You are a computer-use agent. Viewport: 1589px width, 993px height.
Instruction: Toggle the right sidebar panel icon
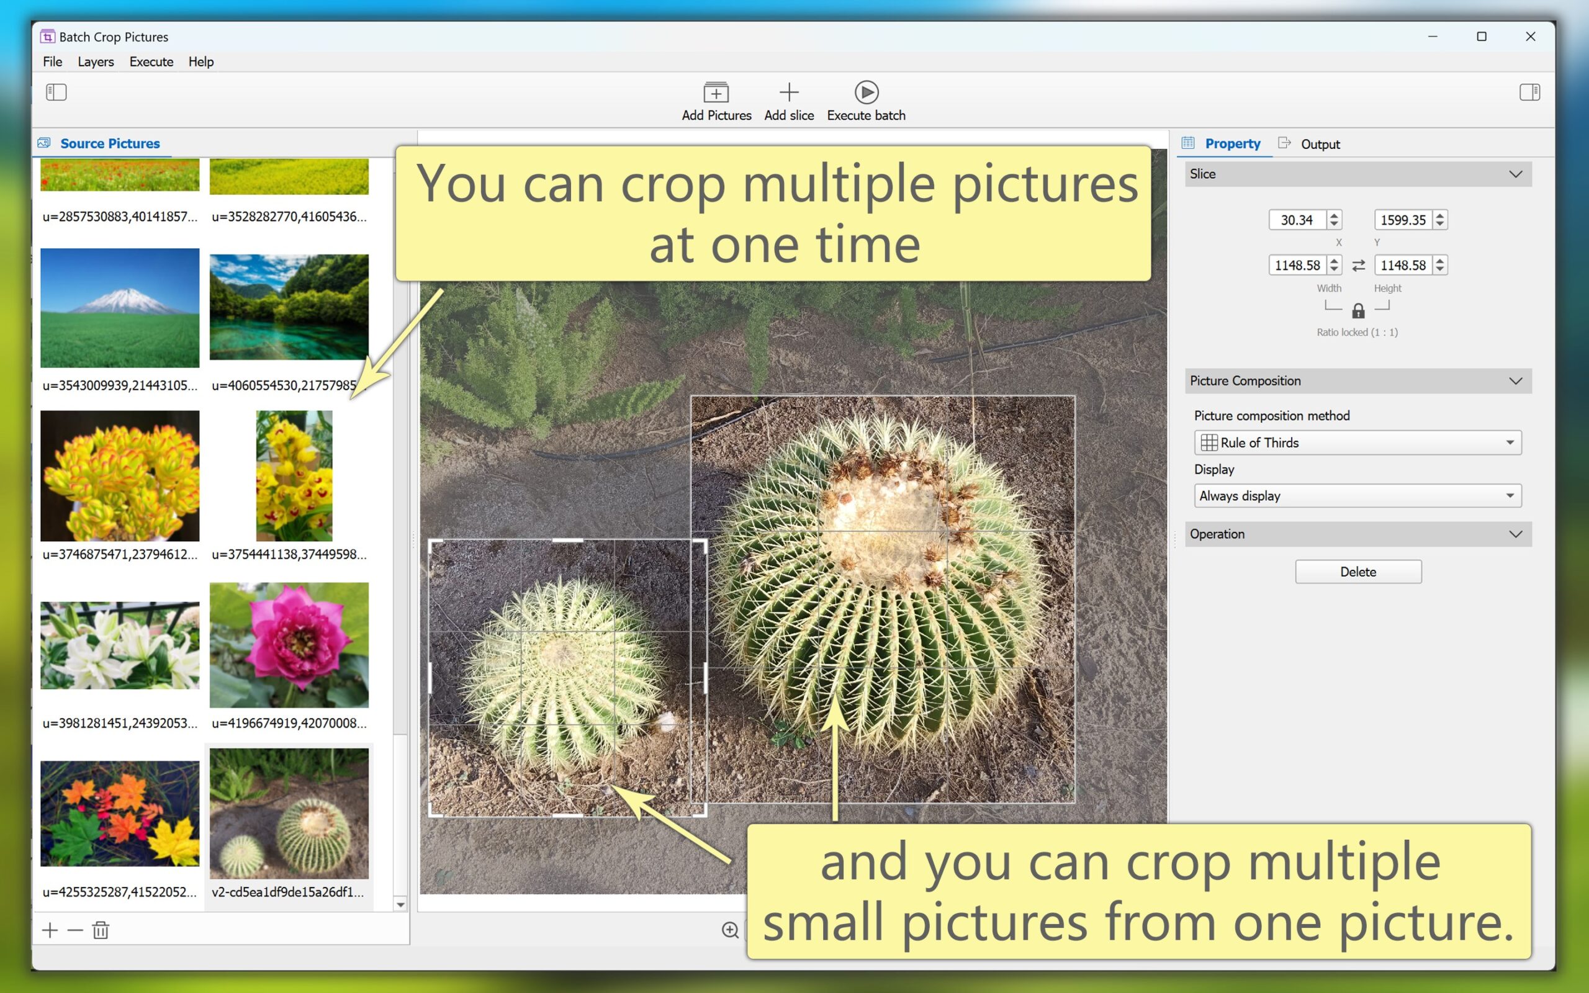1529,92
